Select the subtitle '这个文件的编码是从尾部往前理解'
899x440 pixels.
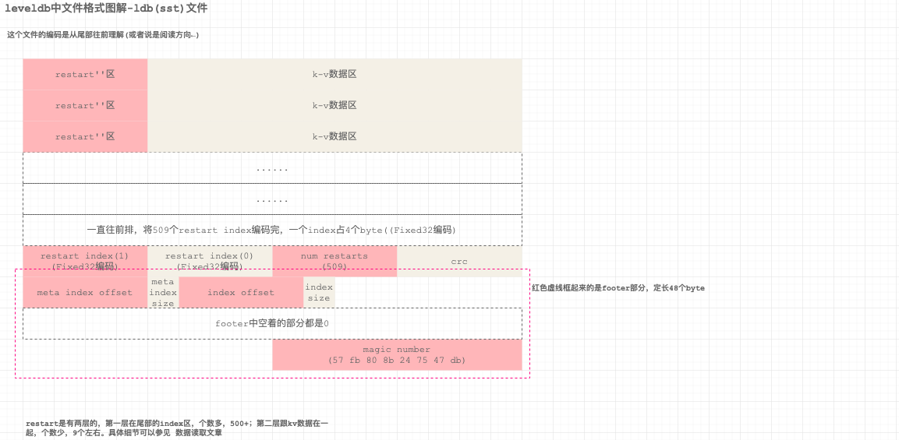click(65, 35)
